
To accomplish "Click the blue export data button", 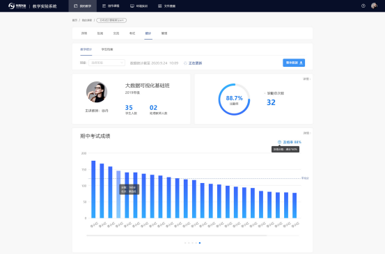I will tap(294, 63).
